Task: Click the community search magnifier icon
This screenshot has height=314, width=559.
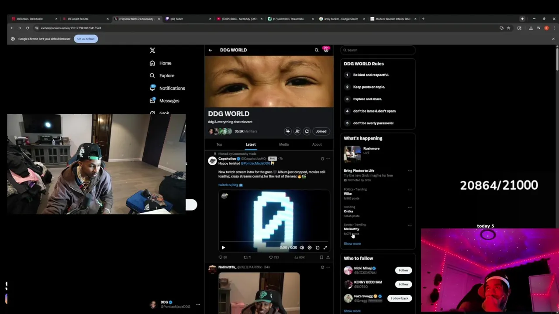Action: click(x=317, y=50)
